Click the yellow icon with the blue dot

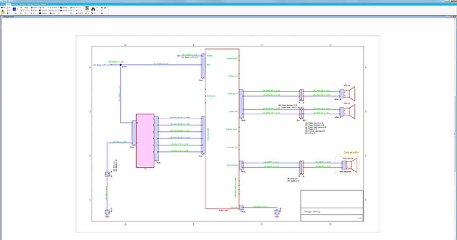(x=3, y=12)
